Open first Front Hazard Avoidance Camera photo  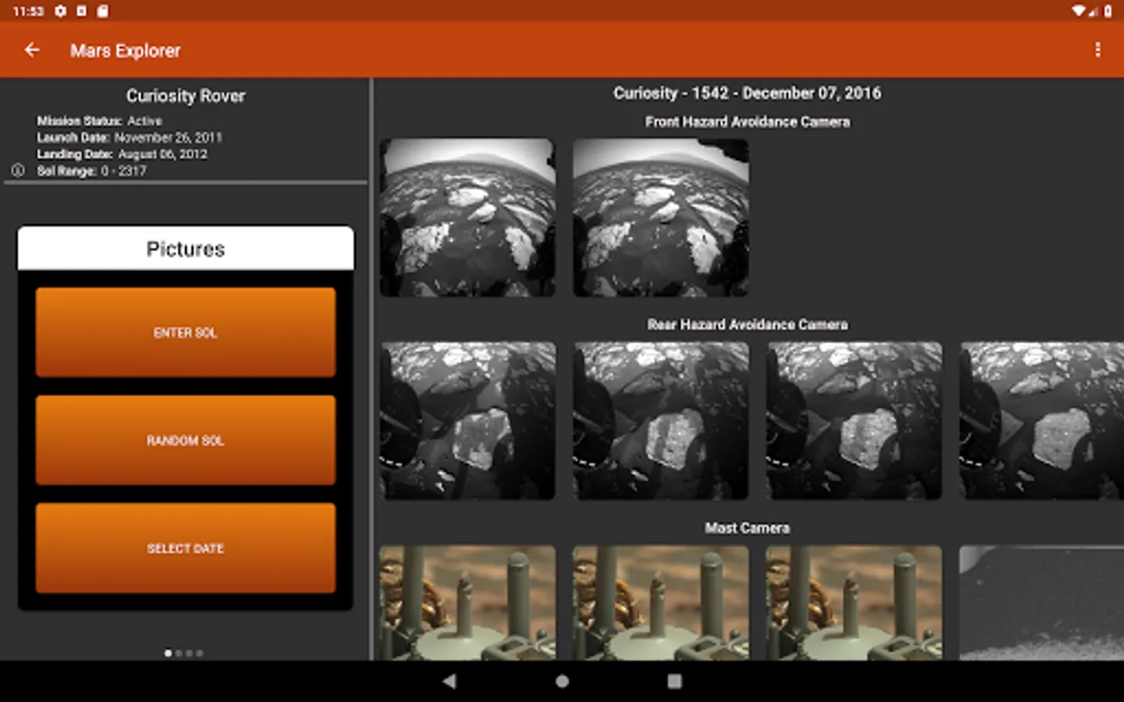click(468, 218)
